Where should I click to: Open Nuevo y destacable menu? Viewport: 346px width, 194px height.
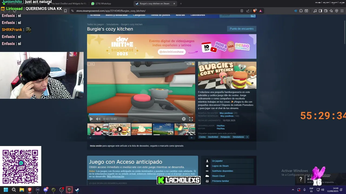pyautogui.click(x=117, y=15)
